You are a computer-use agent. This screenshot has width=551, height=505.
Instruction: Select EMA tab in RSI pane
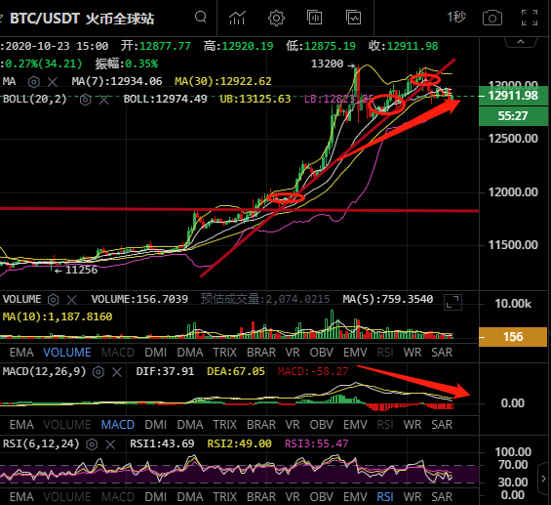point(21,497)
